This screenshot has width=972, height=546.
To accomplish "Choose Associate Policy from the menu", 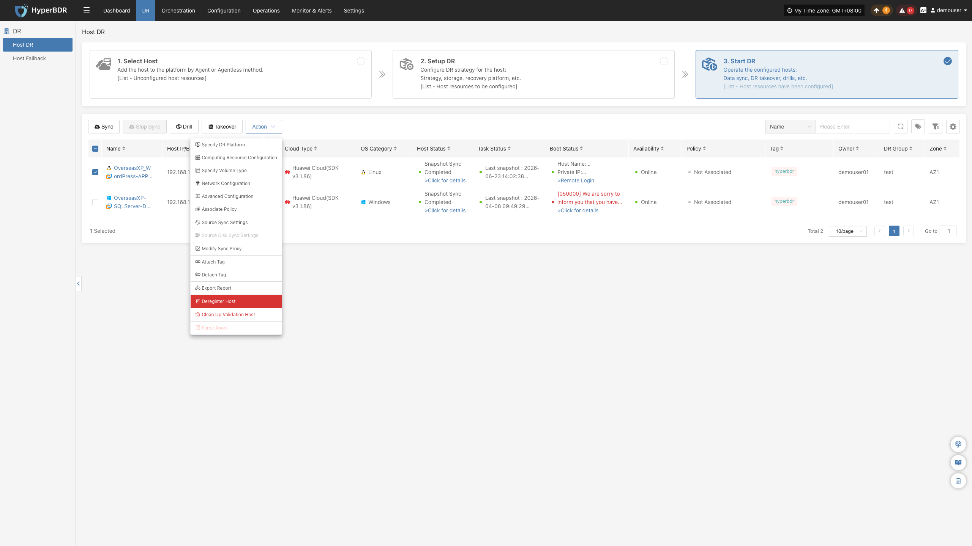I will [236, 209].
